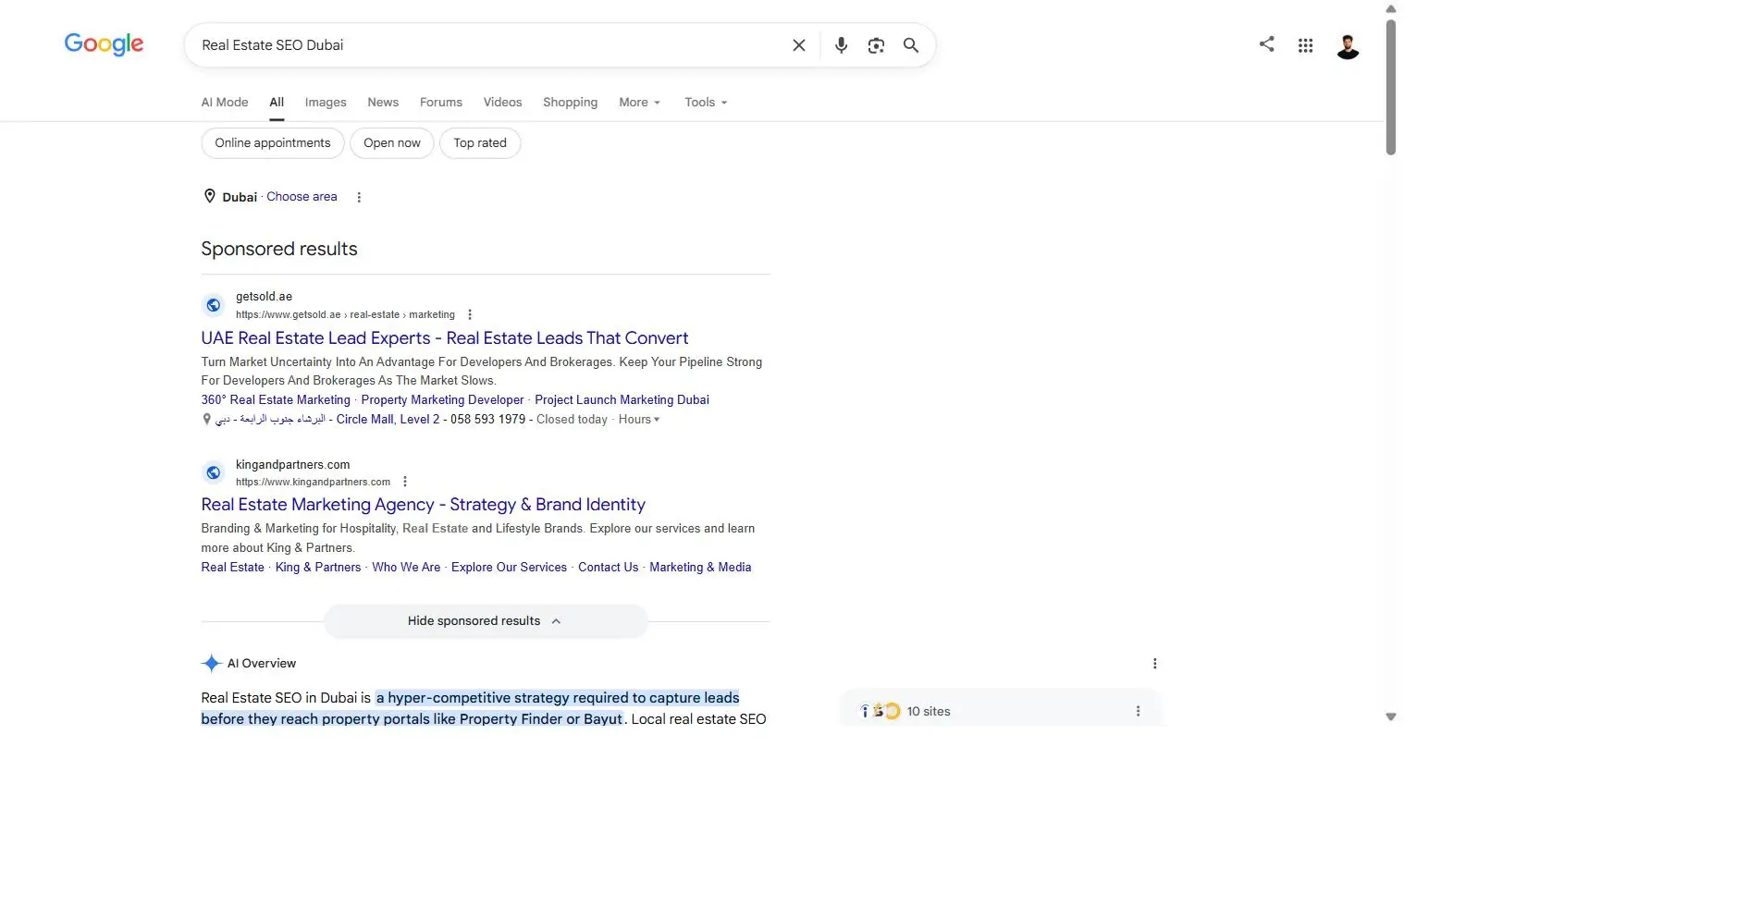Start voice search with microphone icon
Image resolution: width=1749 pixels, height=906 pixels.
tap(841, 45)
